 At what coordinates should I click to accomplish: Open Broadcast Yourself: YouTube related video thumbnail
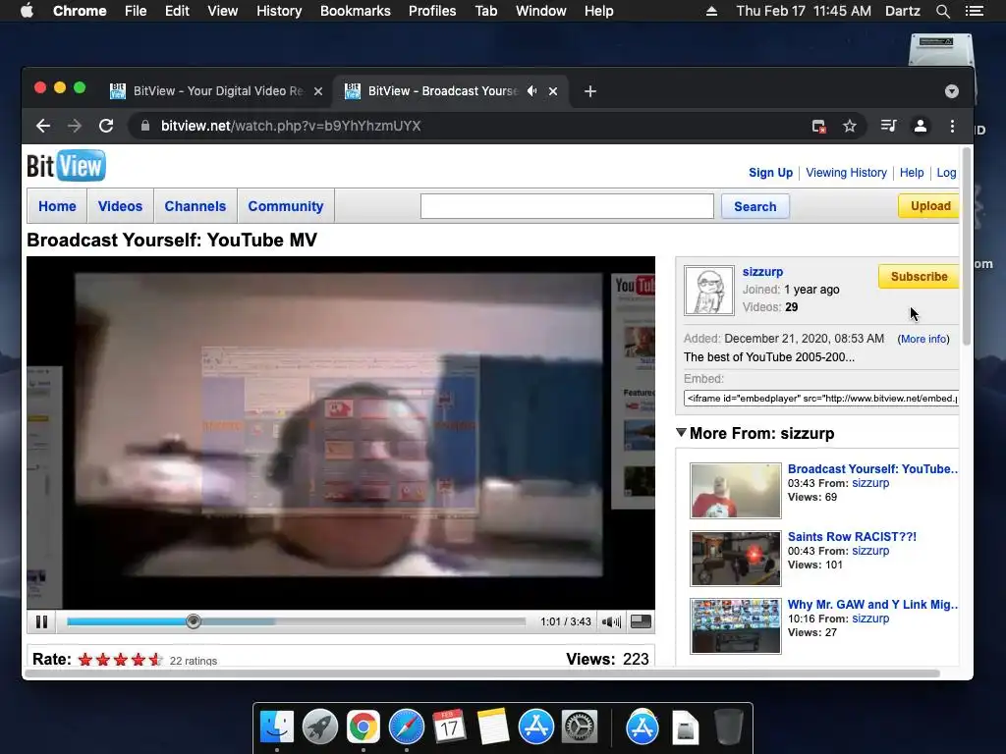pos(735,491)
